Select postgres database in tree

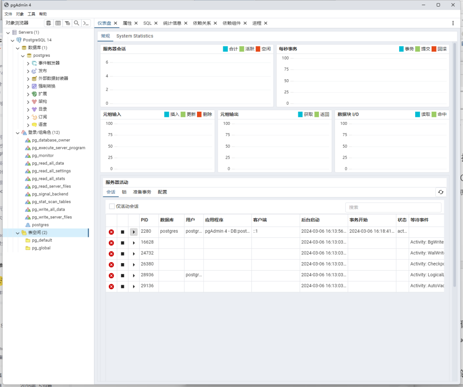(x=41, y=55)
